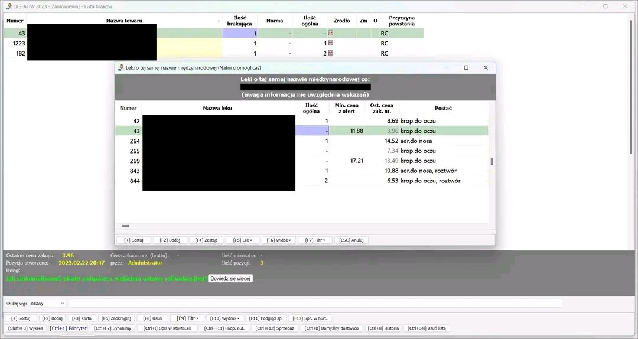Click the main window vertical scrollbar
638x339 pixels.
click(x=631, y=87)
